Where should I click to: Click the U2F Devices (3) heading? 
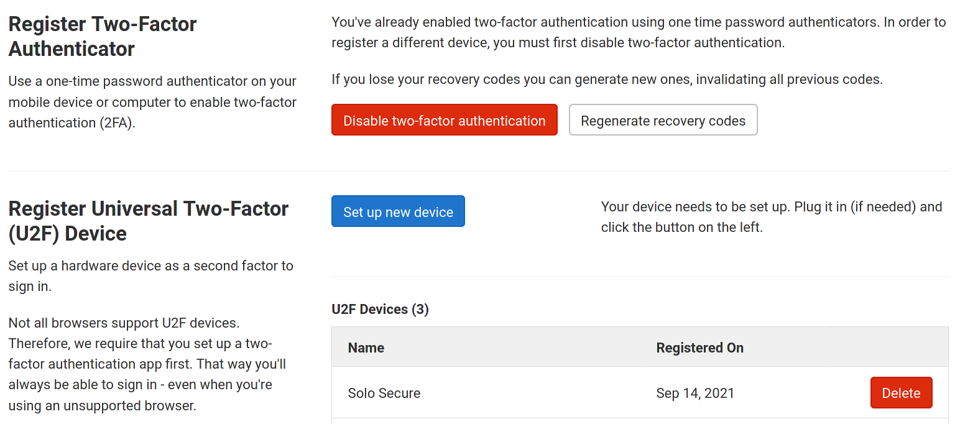pos(380,309)
